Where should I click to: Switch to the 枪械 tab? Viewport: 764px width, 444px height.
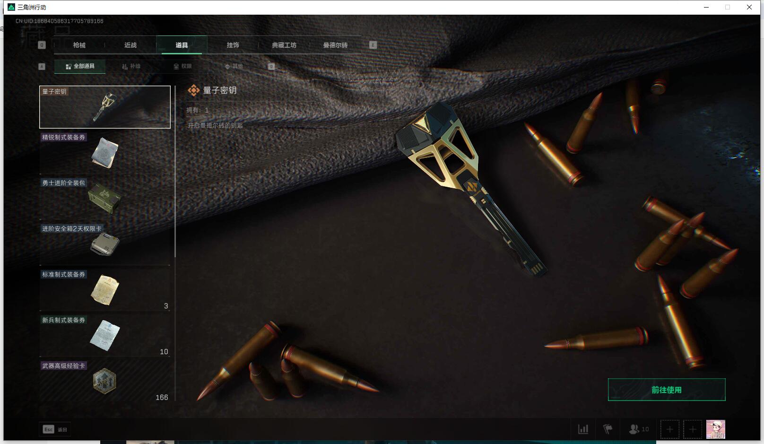click(79, 45)
